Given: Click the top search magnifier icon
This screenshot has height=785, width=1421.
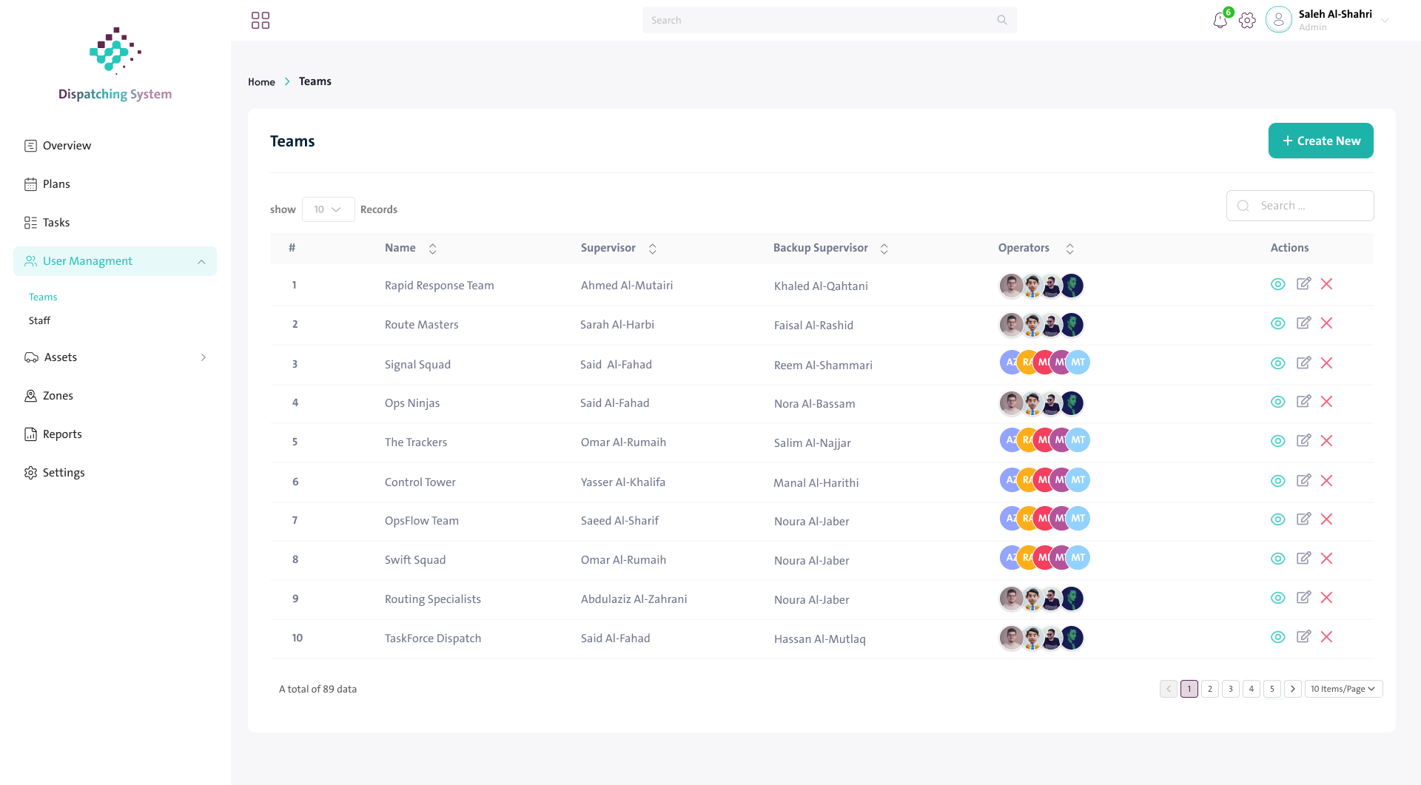Looking at the screenshot, I should [x=1002, y=20].
